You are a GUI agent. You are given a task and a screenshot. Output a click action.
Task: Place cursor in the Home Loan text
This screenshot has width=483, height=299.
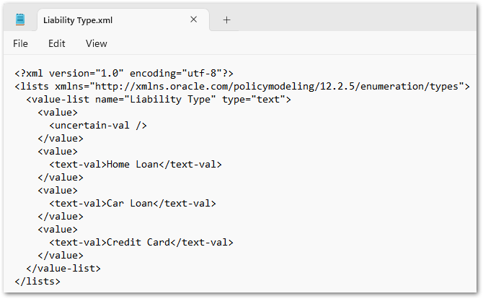pyautogui.click(x=131, y=164)
